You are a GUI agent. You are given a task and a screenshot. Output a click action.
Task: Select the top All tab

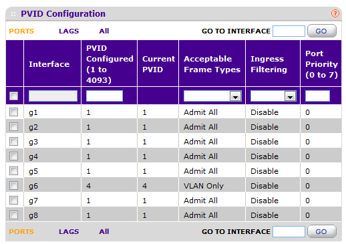tap(104, 31)
